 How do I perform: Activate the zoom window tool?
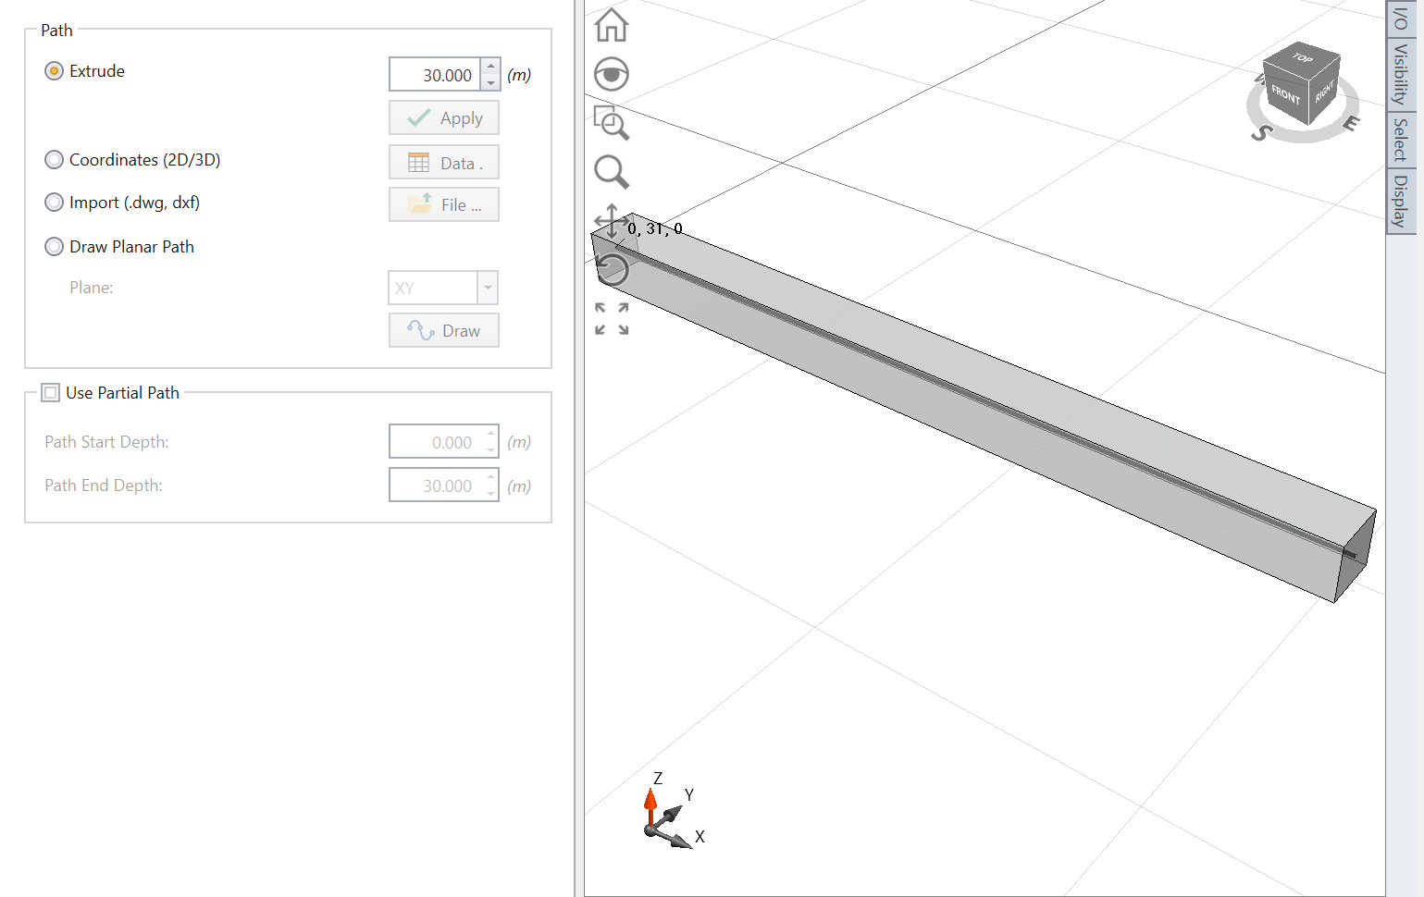point(611,122)
